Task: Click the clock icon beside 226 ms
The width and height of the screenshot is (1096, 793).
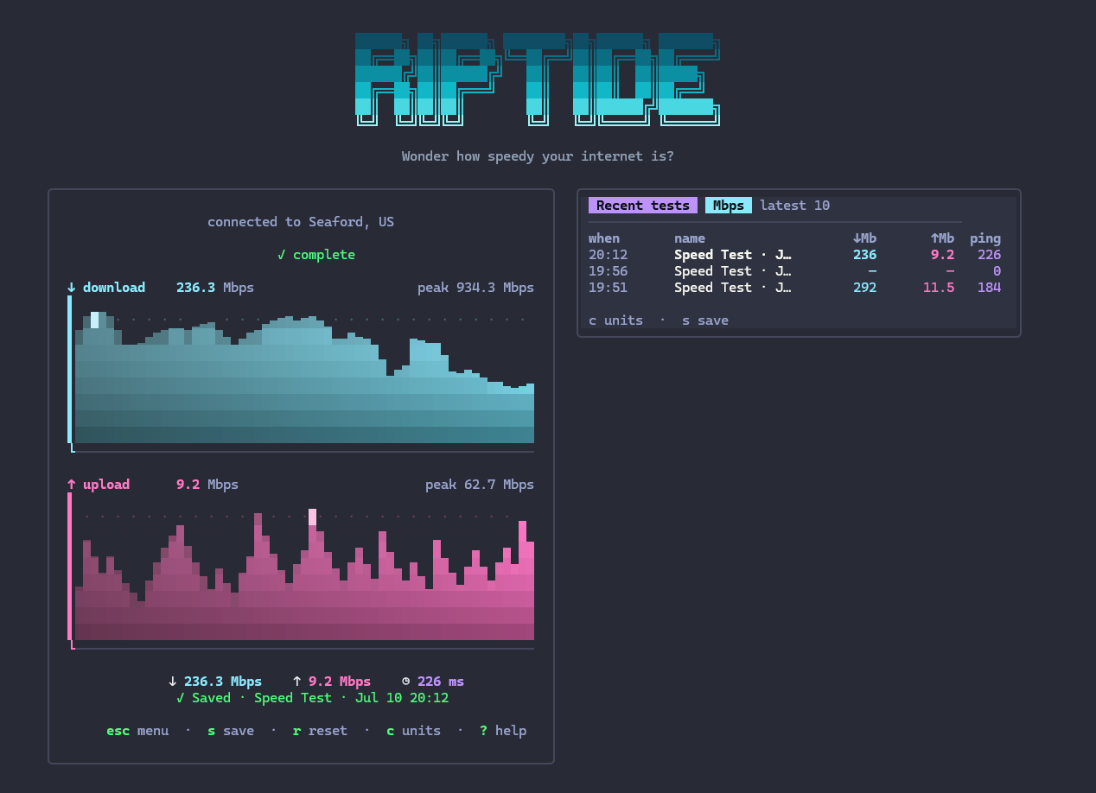Action: [406, 682]
